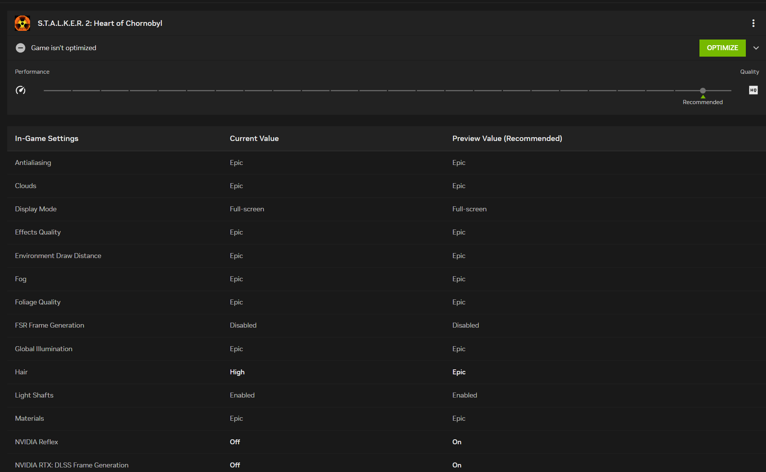Click the green OPTIMIZE button

click(x=722, y=48)
